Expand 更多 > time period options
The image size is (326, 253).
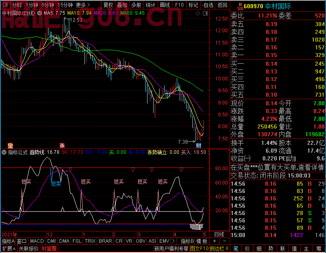click(x=83, y=5)
